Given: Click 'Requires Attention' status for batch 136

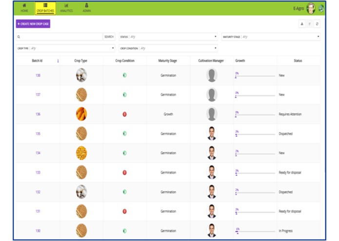Looking at the screenshot, I should (290, 114).
